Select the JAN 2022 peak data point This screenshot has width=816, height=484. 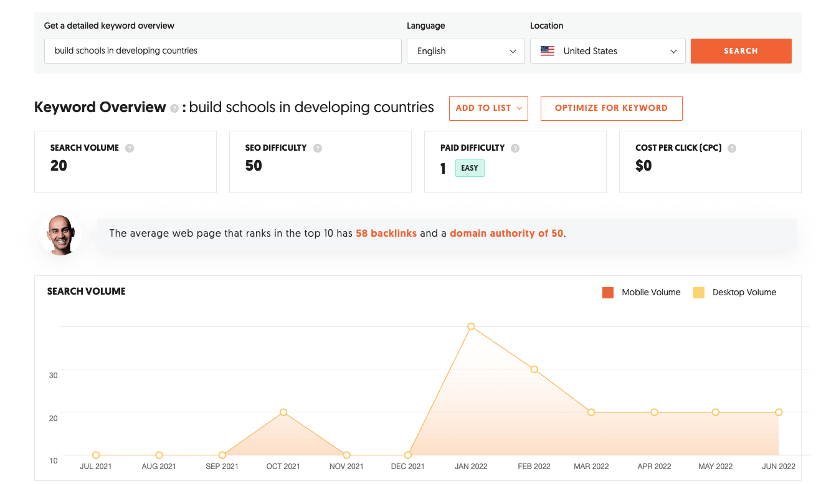(x=471, y=326)
